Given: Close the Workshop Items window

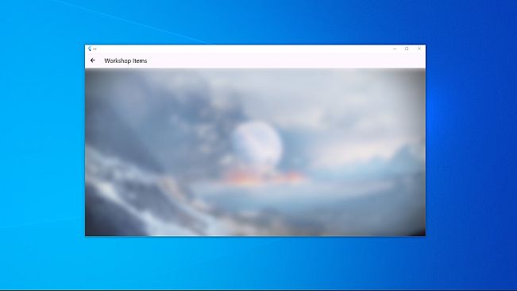Looking at the screenshot, I should [x=419, y=48].
